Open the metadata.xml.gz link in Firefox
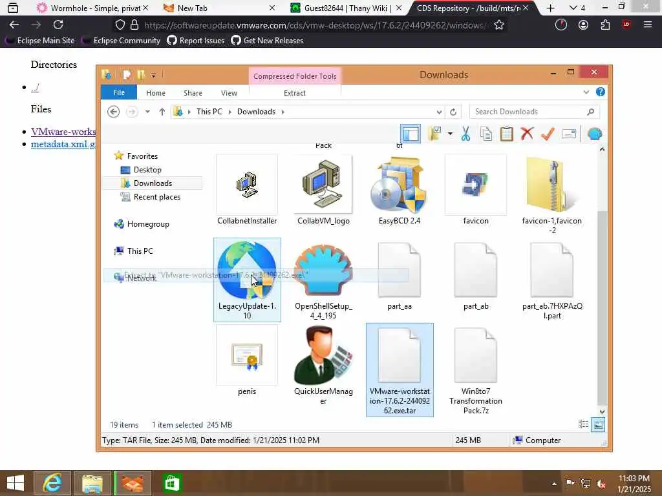The width and height of the screenshot is (662, 496). tap(63, 144)
